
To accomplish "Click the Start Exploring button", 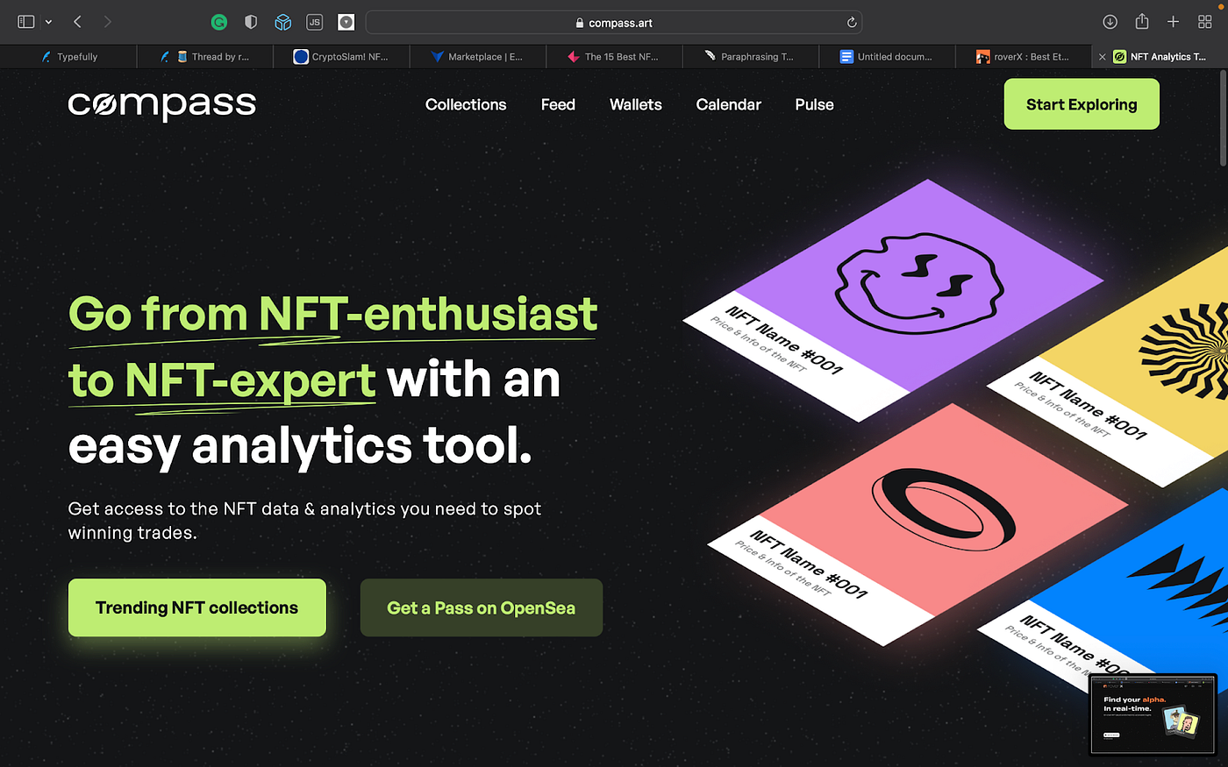I will (1081, 103).
